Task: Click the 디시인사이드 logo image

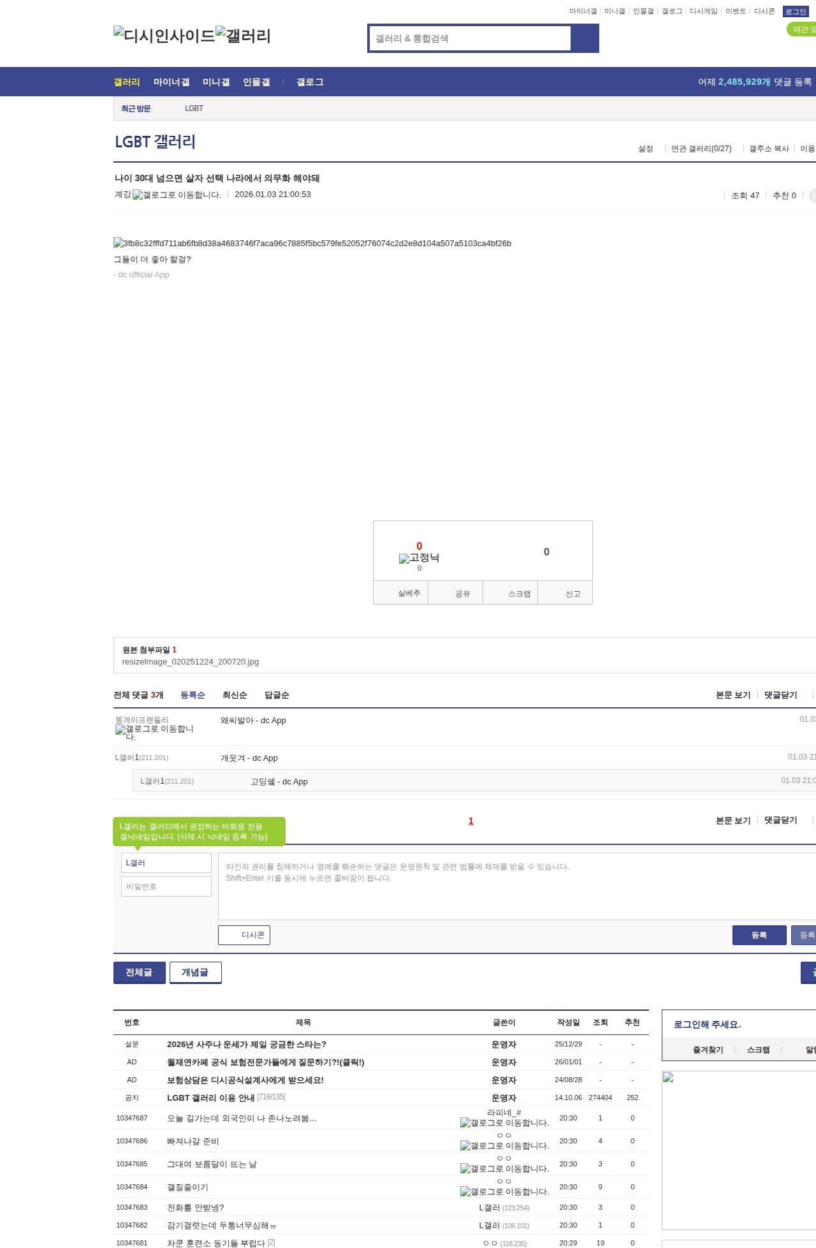Action: tap(164, 36)
